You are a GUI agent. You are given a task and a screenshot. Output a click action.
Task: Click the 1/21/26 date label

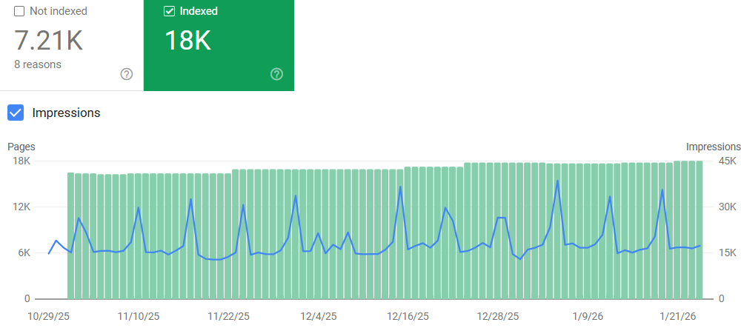[678, 316]
